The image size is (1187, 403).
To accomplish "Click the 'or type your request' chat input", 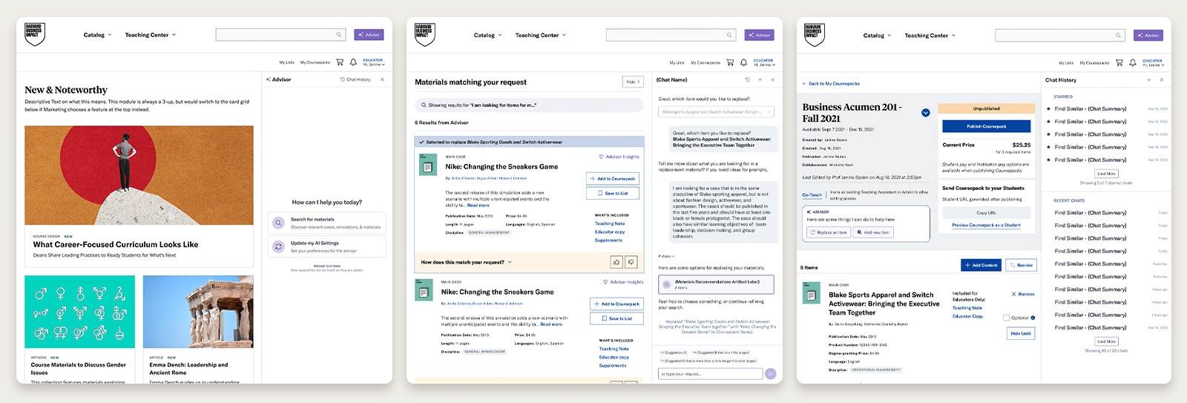I will [711, 374].
